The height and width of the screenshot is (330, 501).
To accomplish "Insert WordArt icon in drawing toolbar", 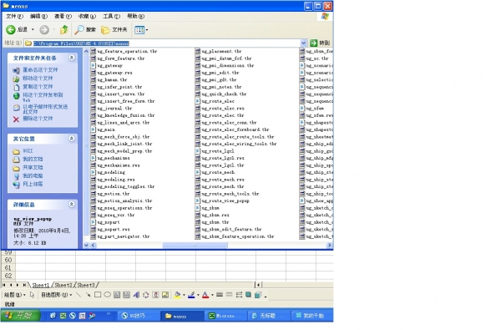I will click(136, 295).
